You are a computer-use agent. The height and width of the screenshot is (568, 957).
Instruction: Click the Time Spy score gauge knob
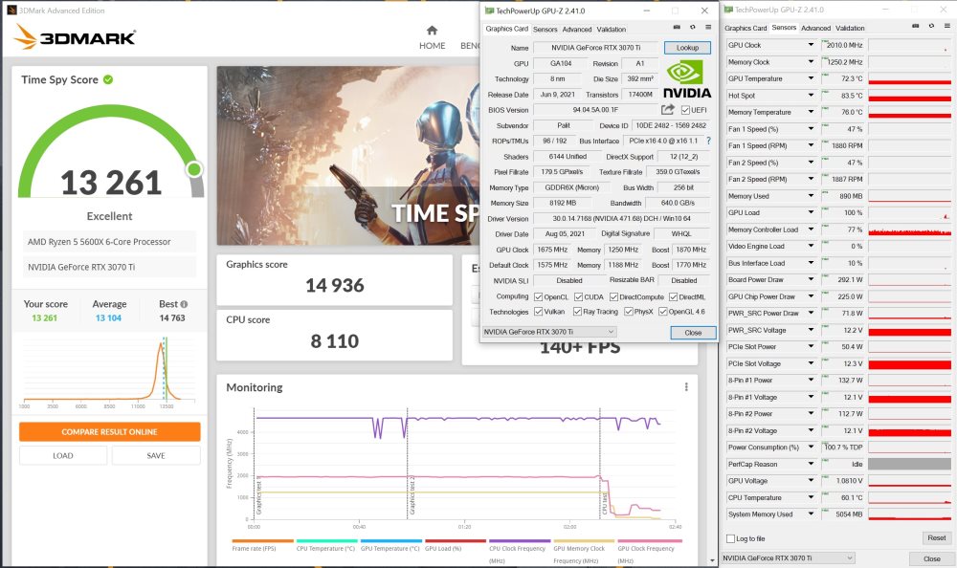coord(194,170)
